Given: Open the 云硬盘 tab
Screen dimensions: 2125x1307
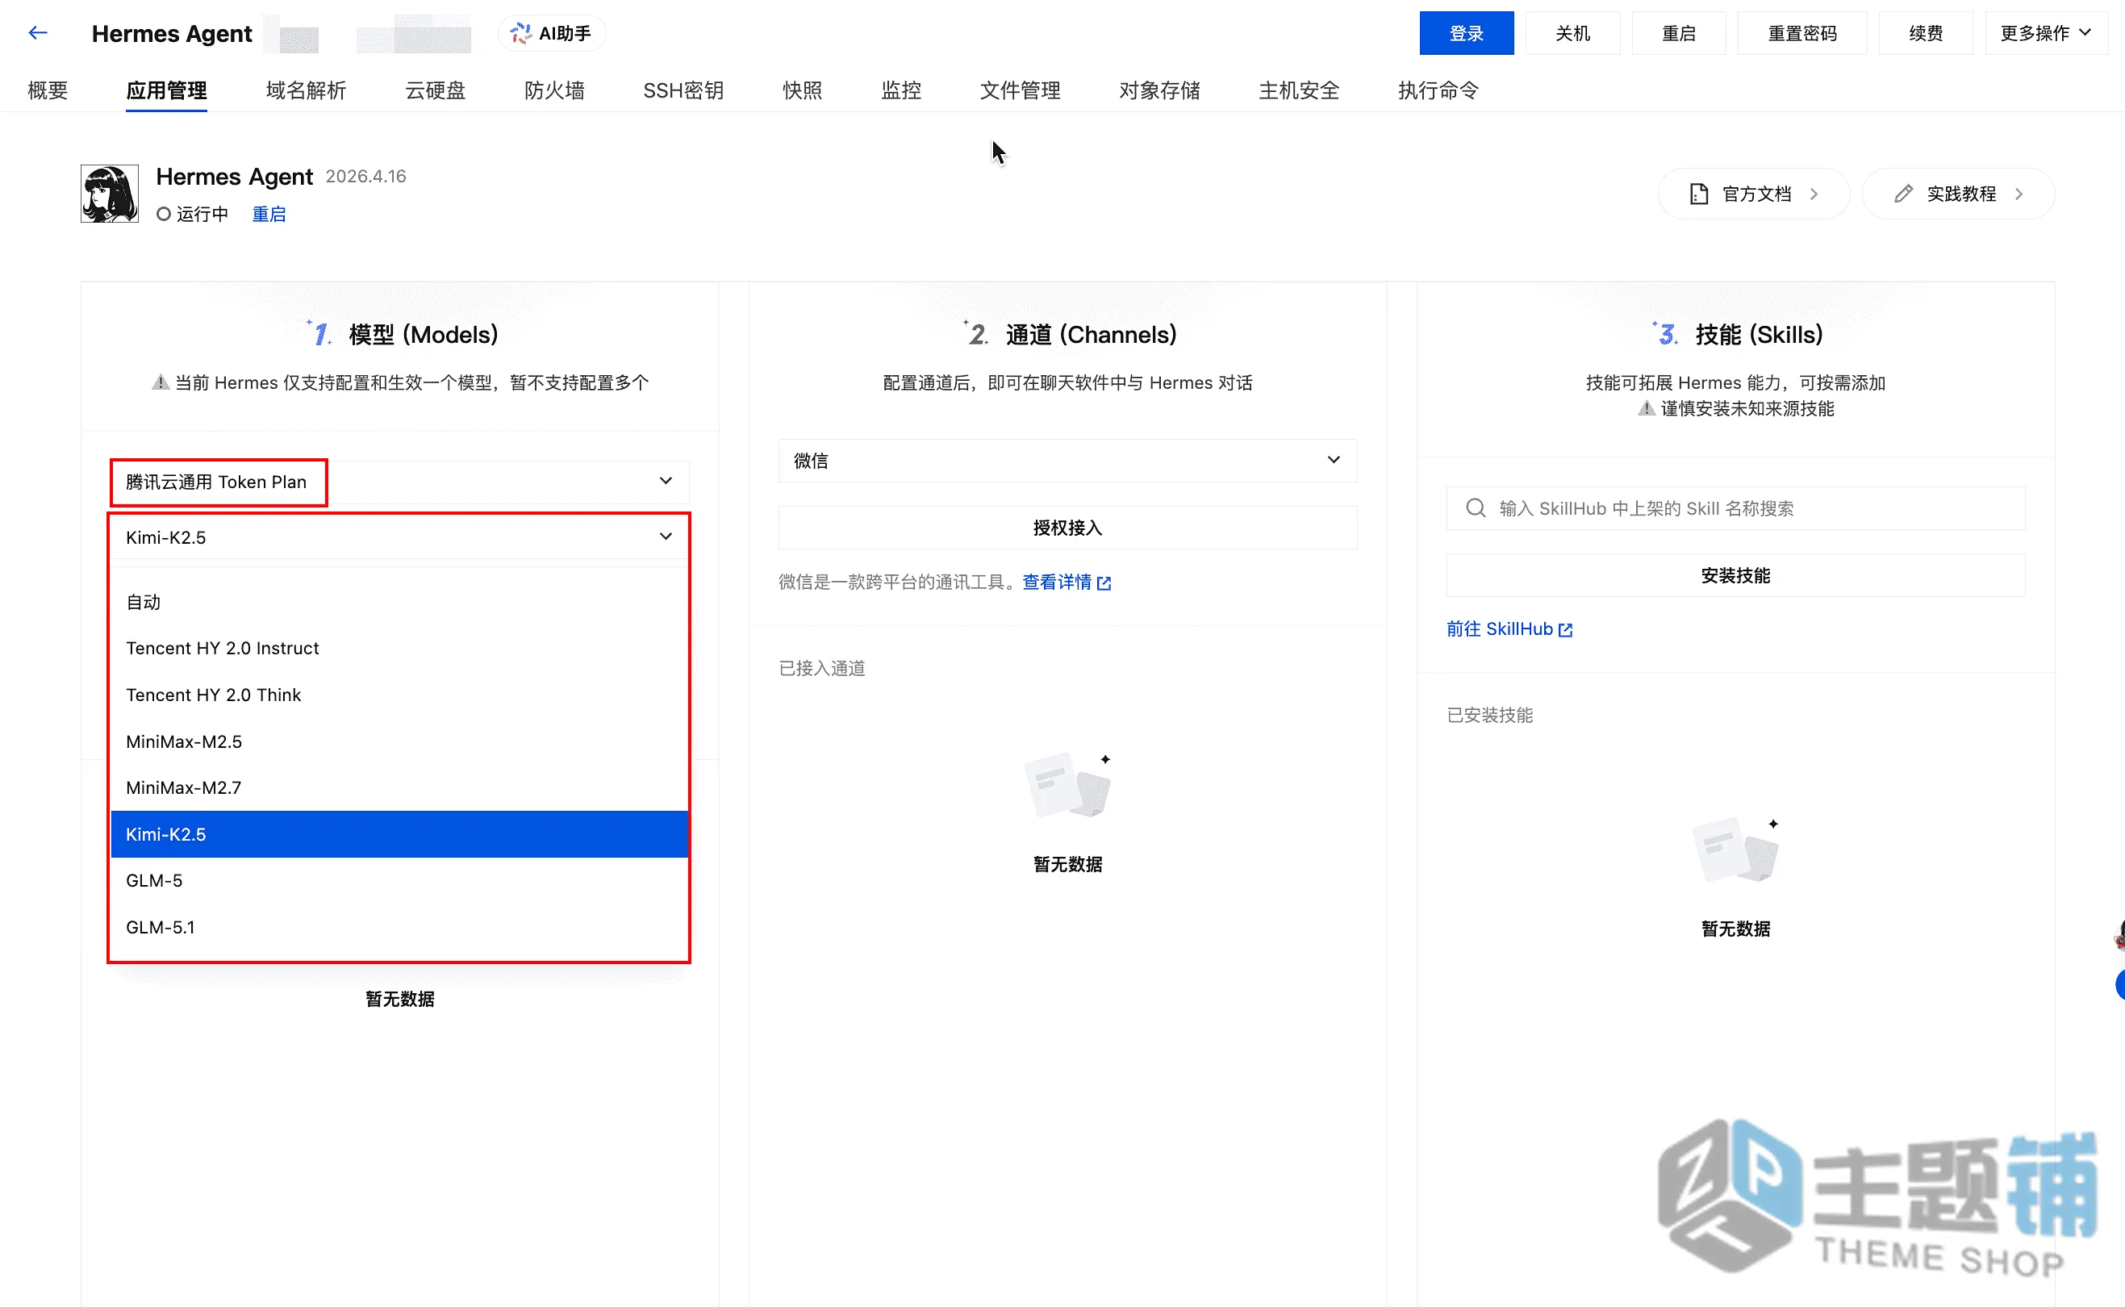Looking at the screenshot, I should pos(435,90).
